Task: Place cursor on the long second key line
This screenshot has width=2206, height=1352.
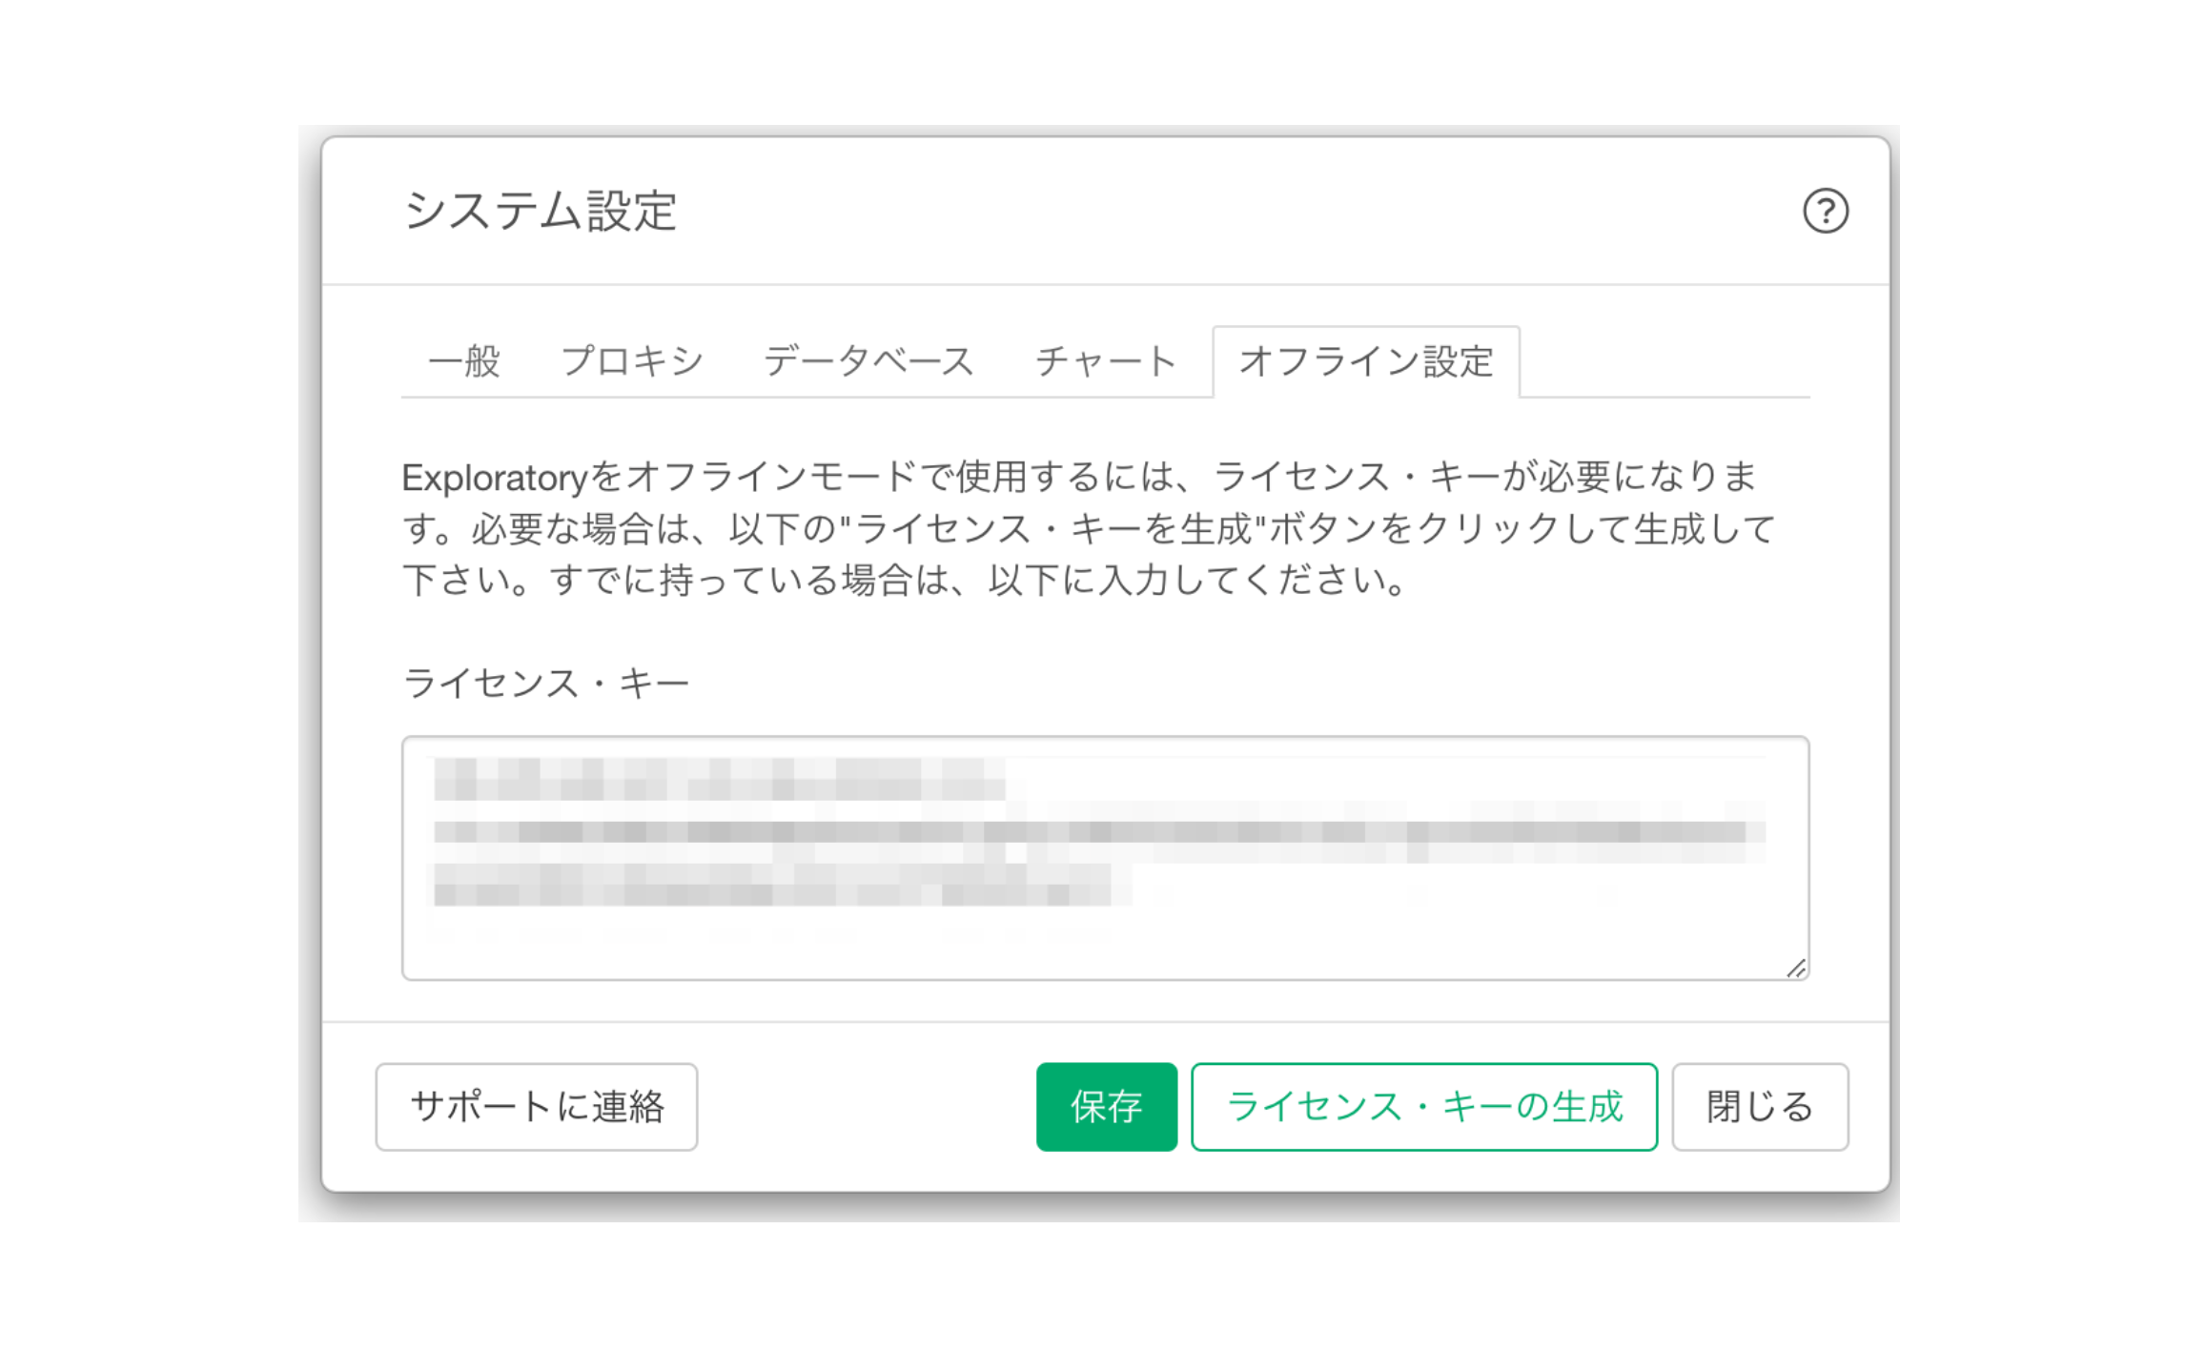Action: [1099, 832]
